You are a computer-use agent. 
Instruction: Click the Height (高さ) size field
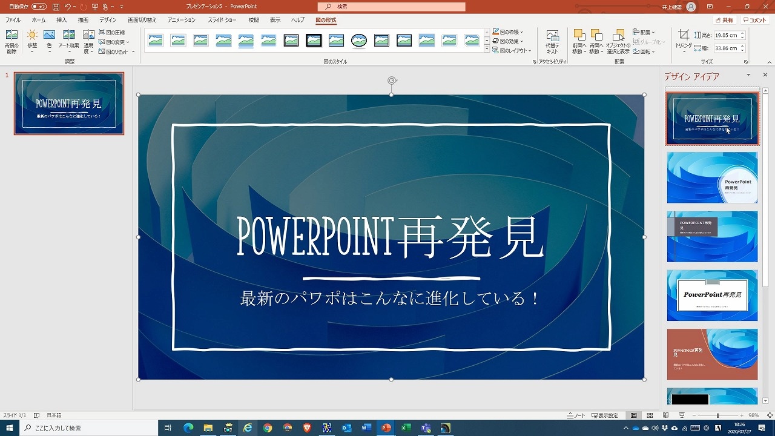730,36
